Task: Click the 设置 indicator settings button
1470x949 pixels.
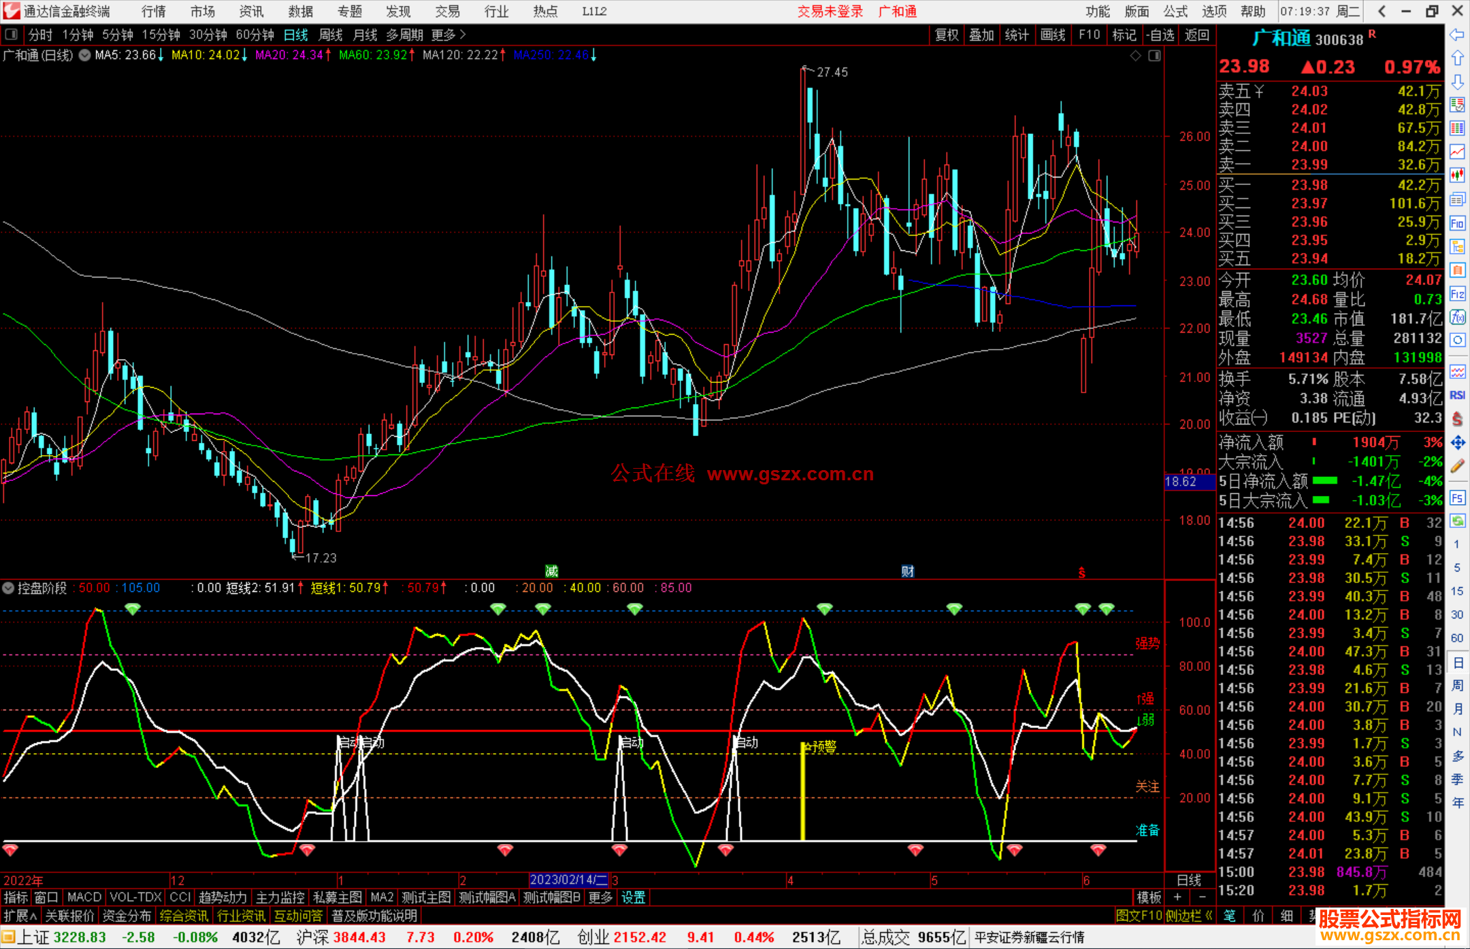Action: tap(633, 897)
